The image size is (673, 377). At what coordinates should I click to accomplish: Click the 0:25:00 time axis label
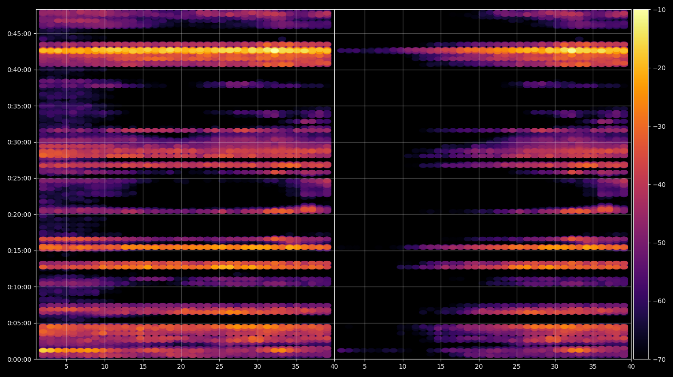point(19,178)
